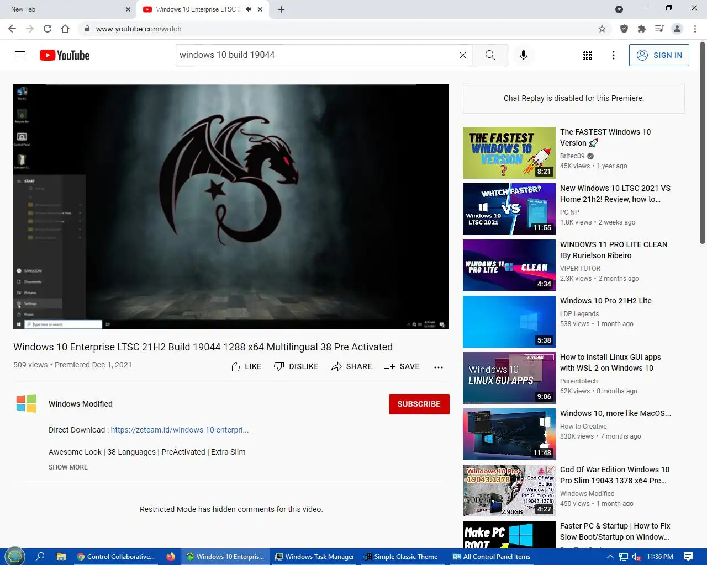Viewport: 707px width, 565px height.
Task: Open God Of War Edition Windows 10 thumbnail
Action: pyautogui.click(x=509, y=491)
